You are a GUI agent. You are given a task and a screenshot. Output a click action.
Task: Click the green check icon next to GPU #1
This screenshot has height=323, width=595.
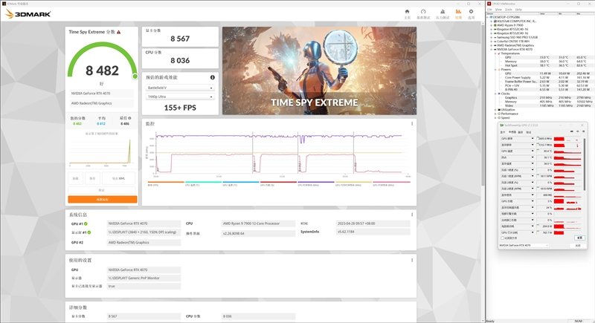86,224
